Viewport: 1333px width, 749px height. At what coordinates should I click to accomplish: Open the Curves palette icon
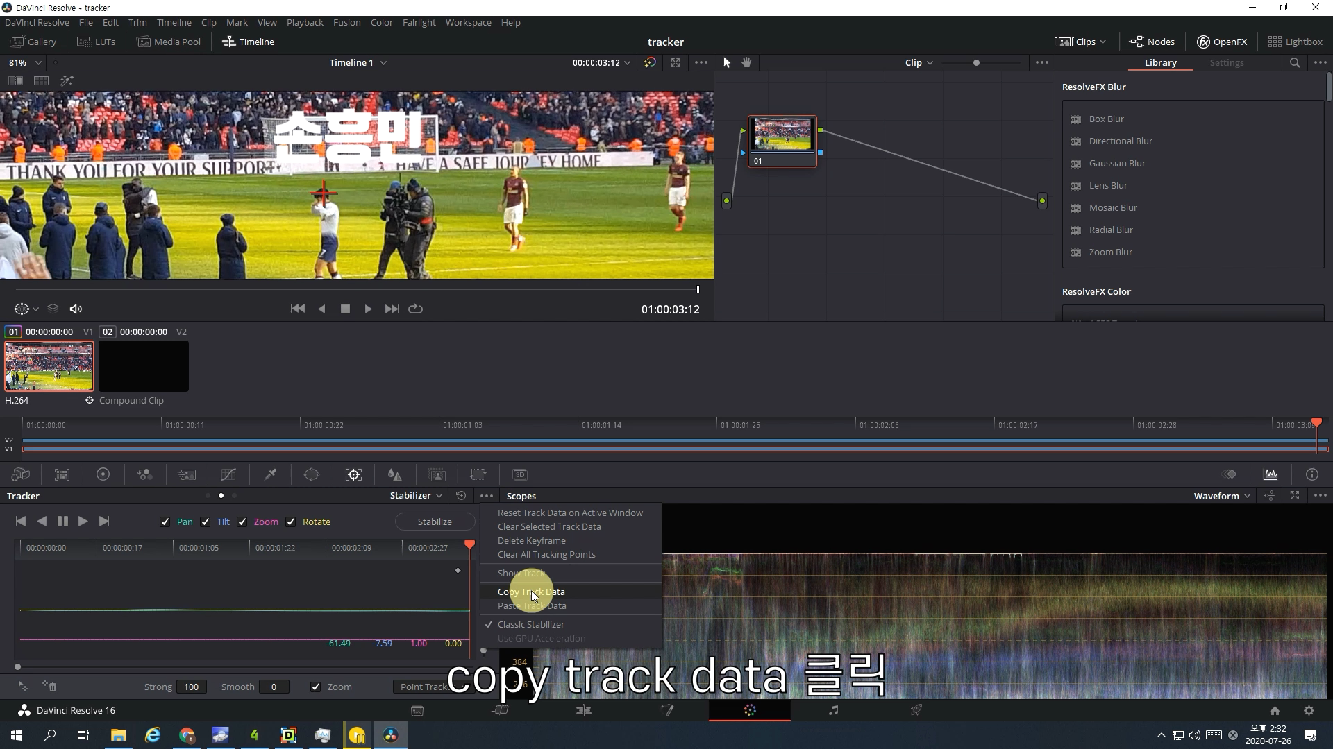(x=228, y=474)
